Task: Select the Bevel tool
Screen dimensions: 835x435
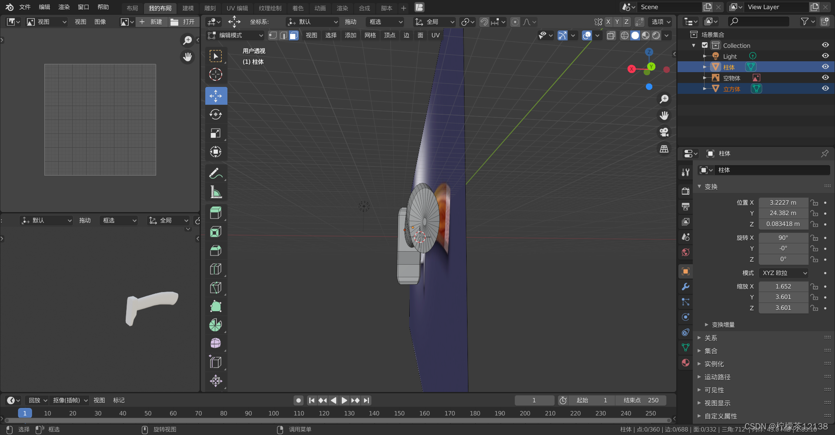Action: click(216, 250)
